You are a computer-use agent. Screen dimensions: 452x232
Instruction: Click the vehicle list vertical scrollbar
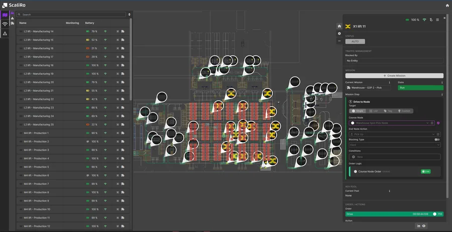(x=131, y=59)
